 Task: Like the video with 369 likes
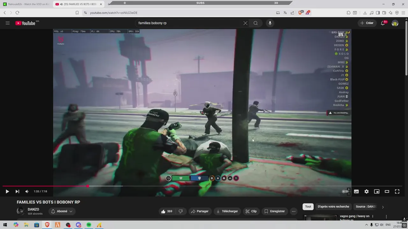coord(166,211)
